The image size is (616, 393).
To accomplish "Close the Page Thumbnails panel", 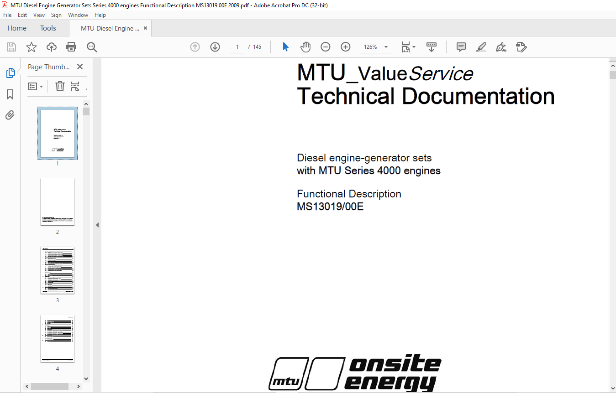I will coord(80,67).
